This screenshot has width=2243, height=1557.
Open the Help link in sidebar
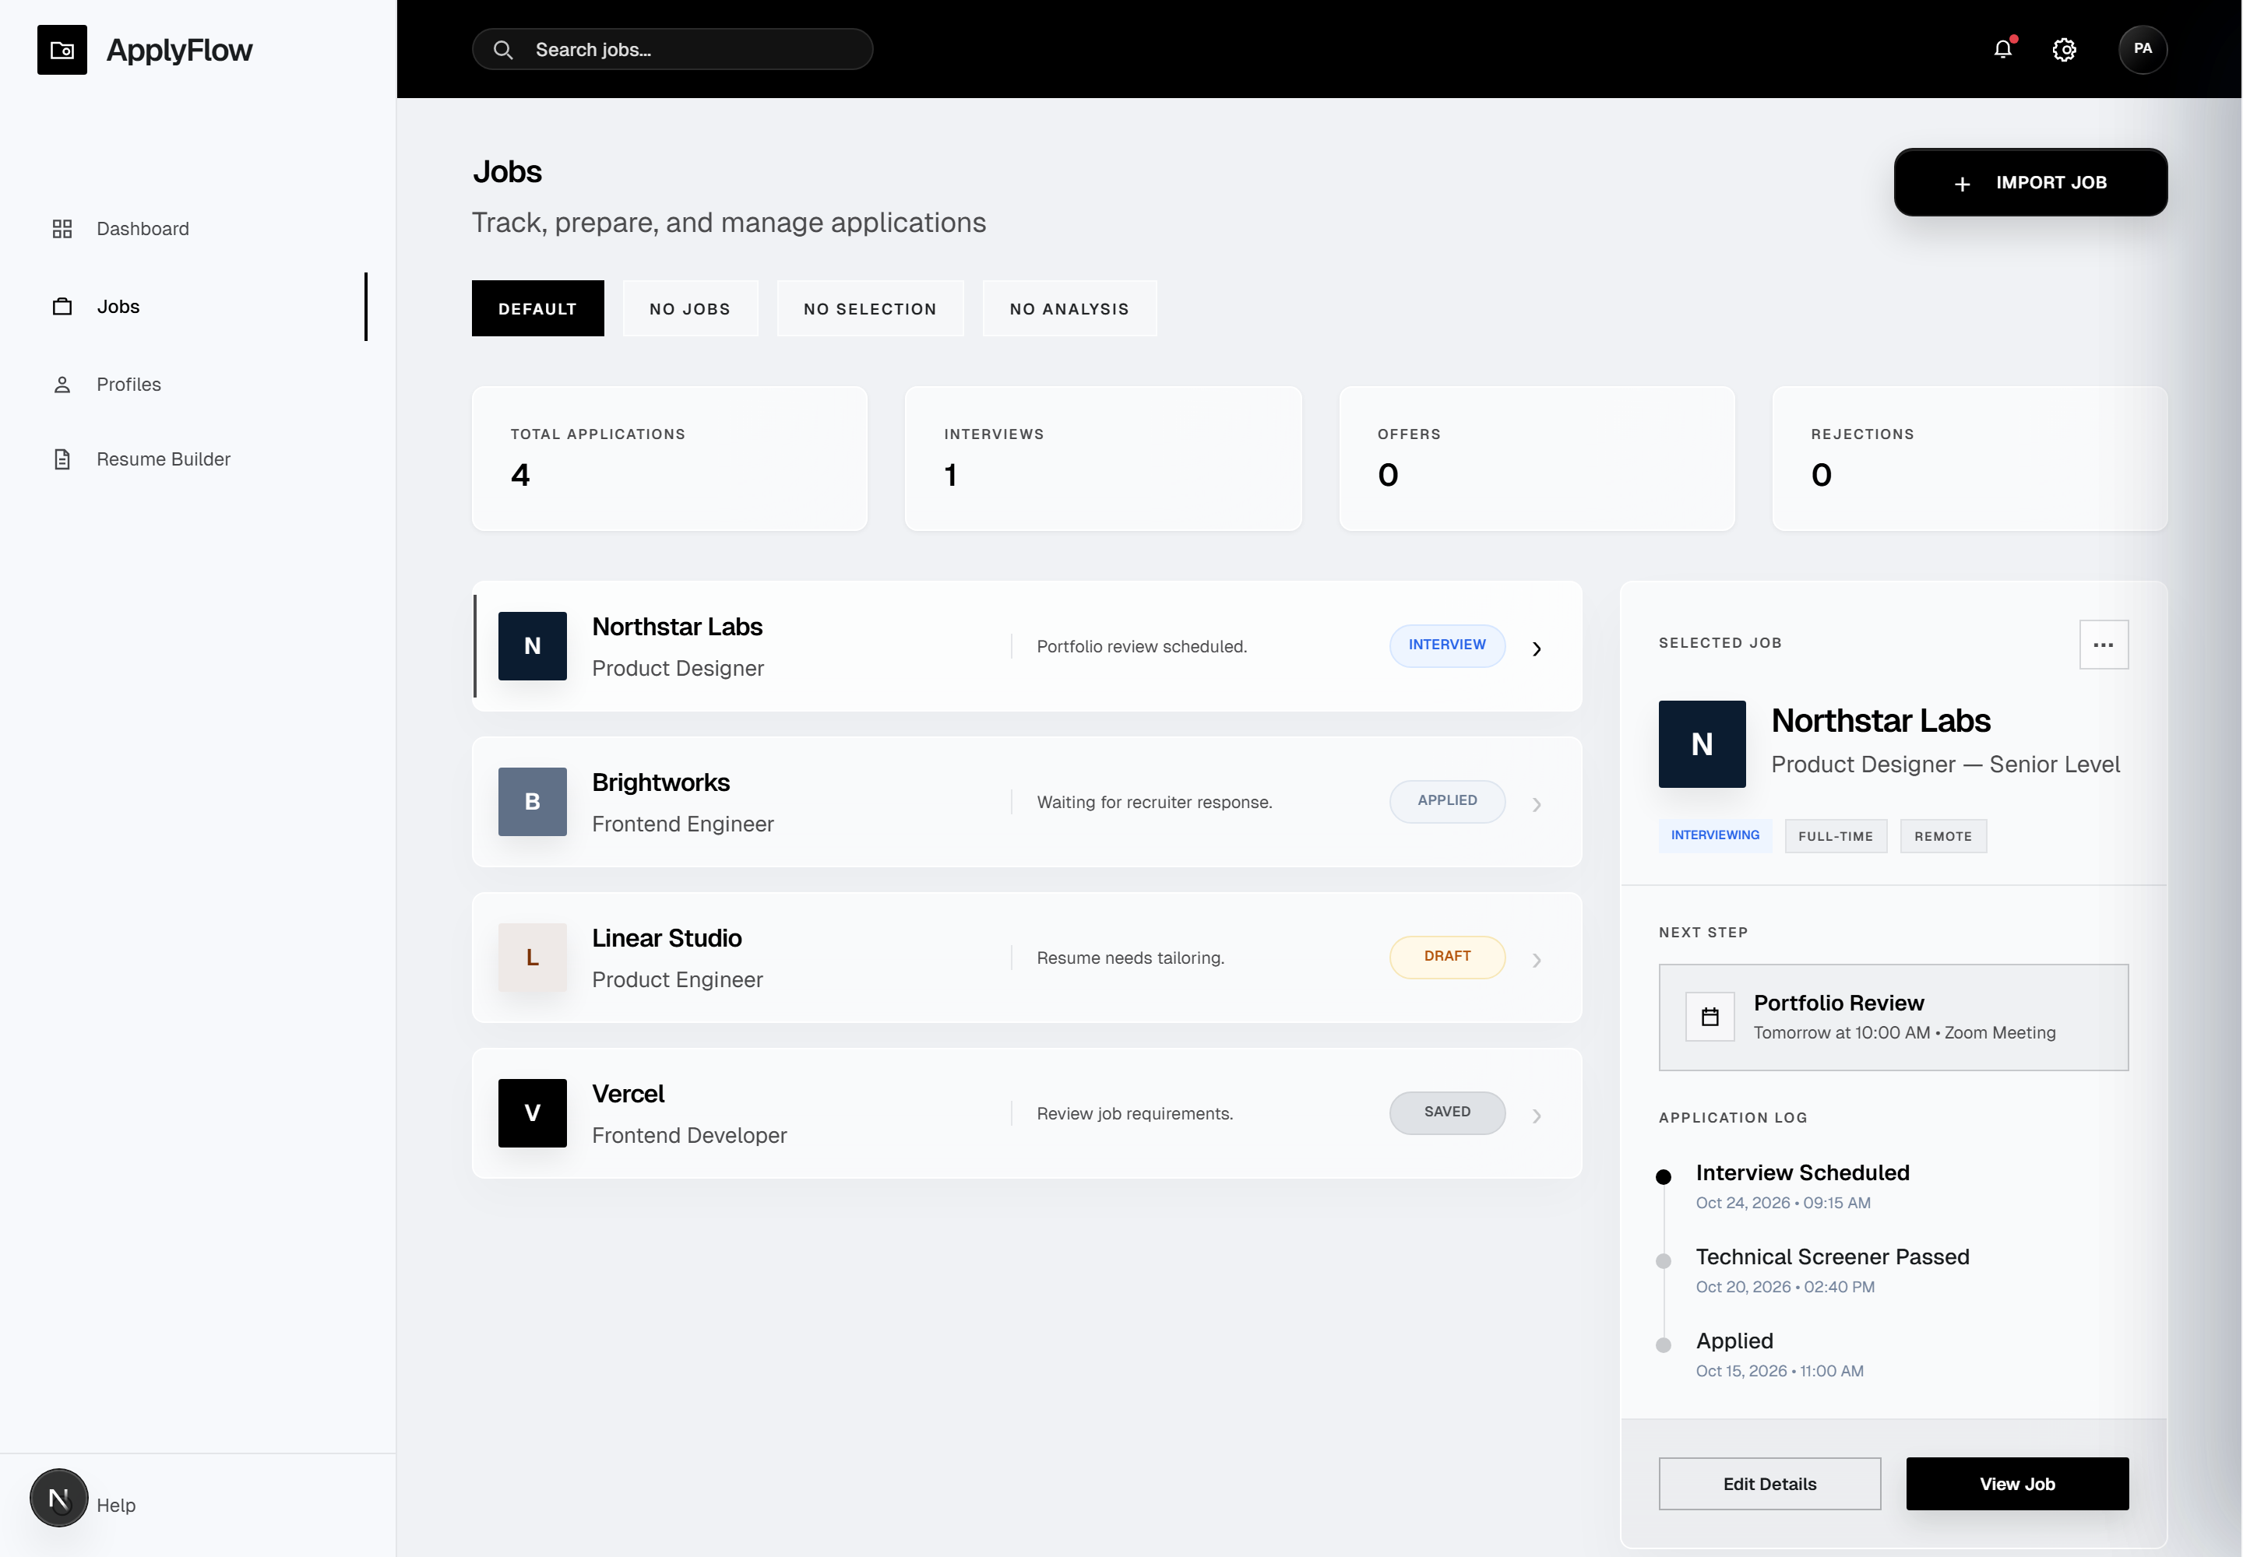click(x=116, y=1506)
